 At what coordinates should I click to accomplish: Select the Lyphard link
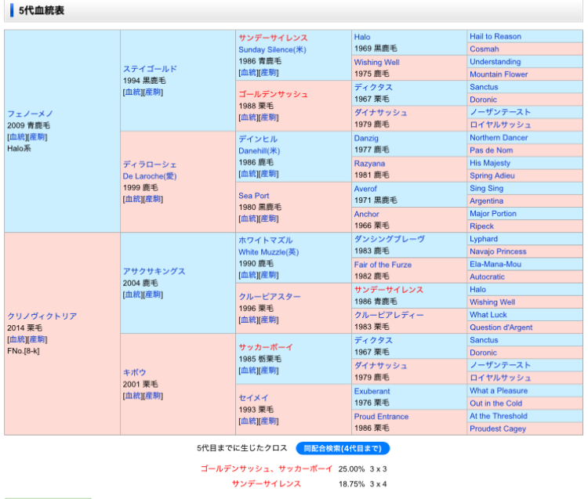click(x=483, y=239)
